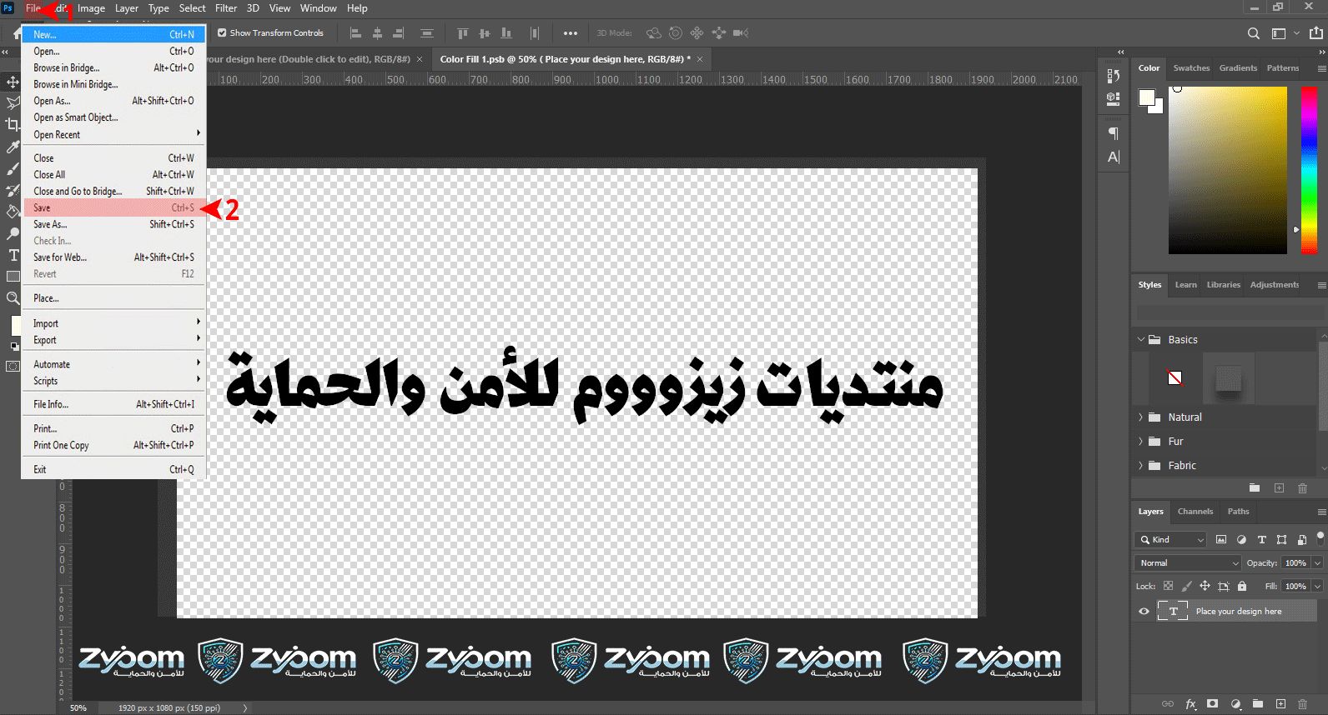Click the Add layer style fx icon
The image size is (1328, 715).
1190,704
